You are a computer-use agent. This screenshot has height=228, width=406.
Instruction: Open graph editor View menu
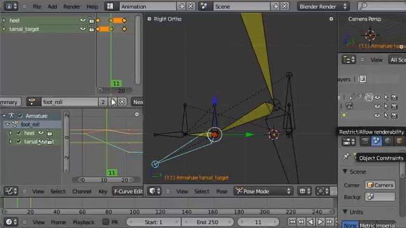pyautogui.click(x=38, y=191)
